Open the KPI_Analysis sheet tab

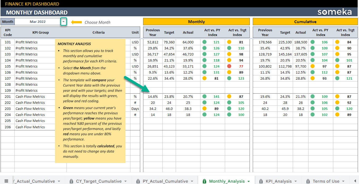pos(278,181)
